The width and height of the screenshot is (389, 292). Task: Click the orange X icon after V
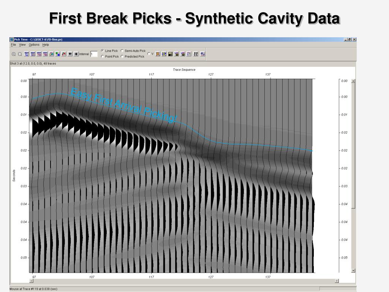coord(158,54)
